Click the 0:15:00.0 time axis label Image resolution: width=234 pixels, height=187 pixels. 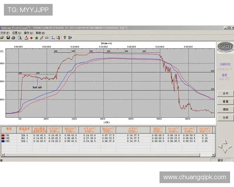pyautogui.click(x=103, y=47)
